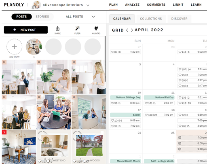The width and height of the screenshot is (207, 164).
Task: Switch to Posts toggle
Action: [21, 17]
